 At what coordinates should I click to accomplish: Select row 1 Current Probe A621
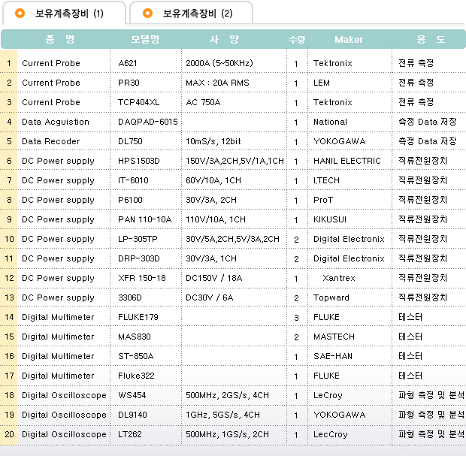[x=233, y=63]
